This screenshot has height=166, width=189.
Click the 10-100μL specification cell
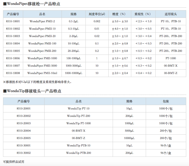coord(74,44)
